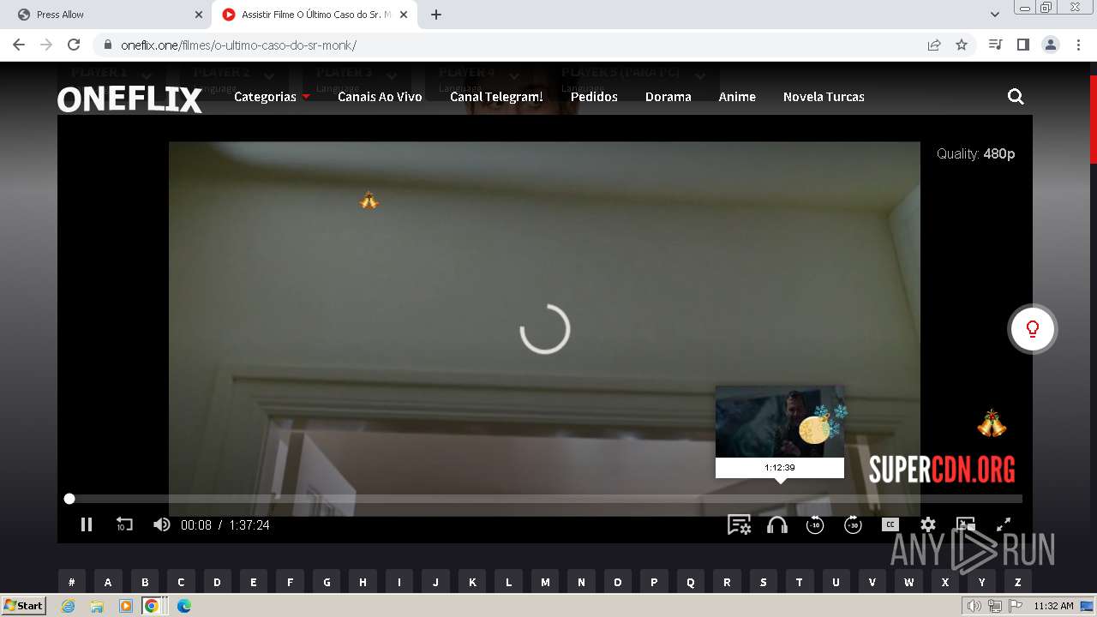Click the address bar URL
The height and width of the screenshot is (617, 1097).
pyautogui.click(x=238, y=45)
